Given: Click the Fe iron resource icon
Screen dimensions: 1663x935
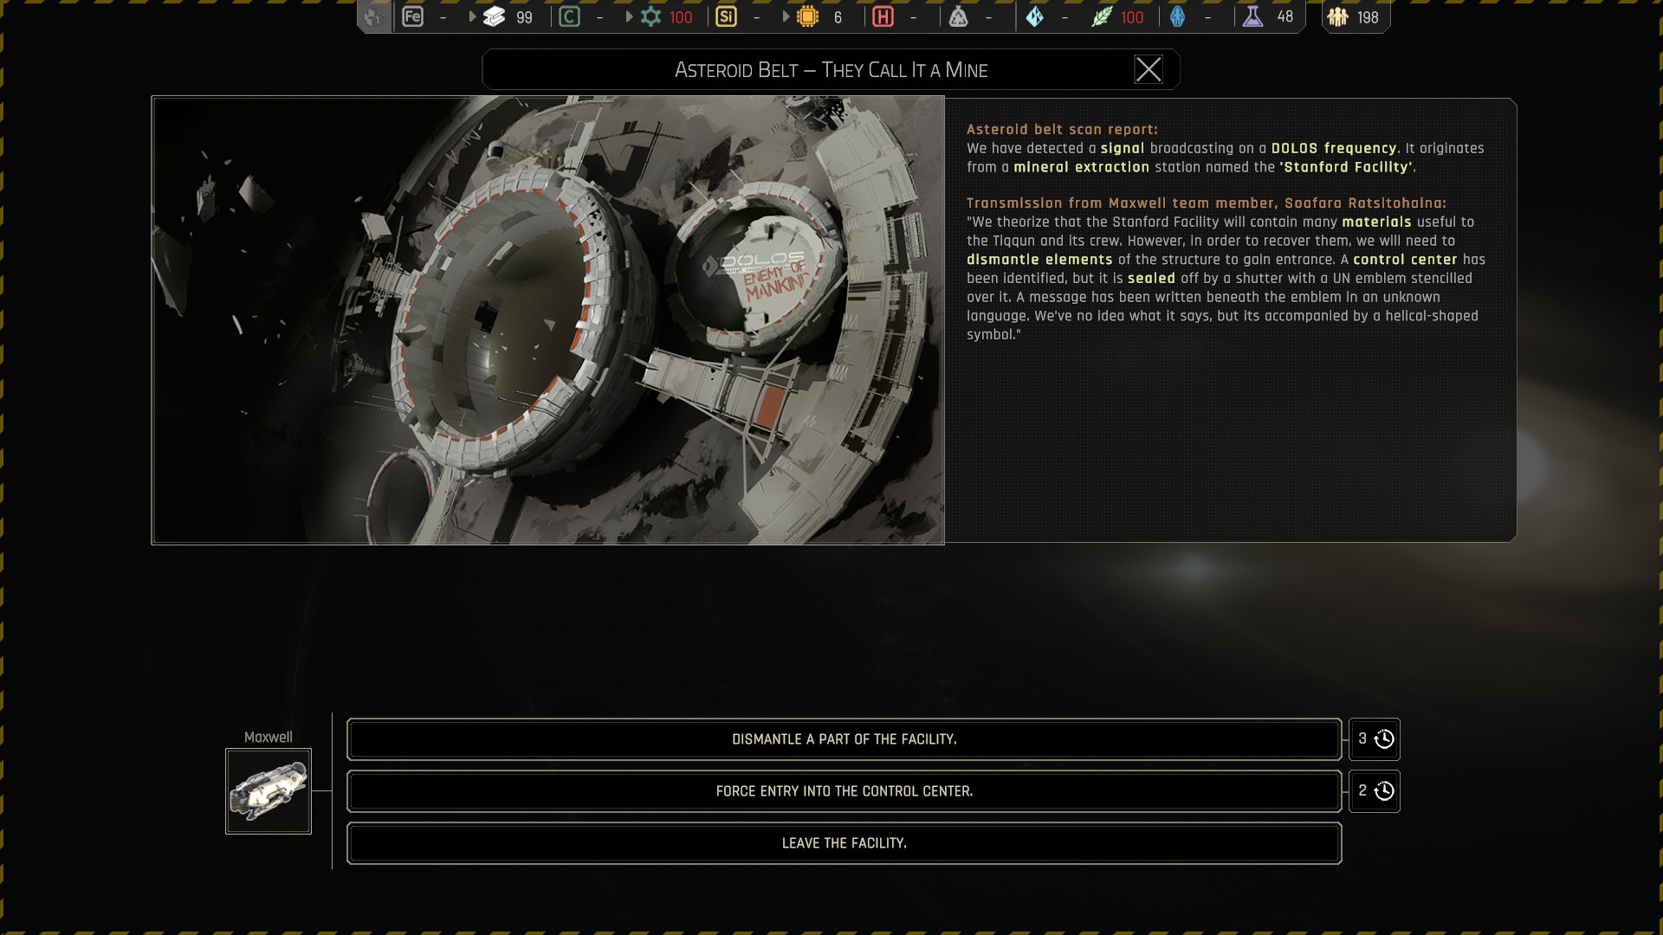Looking at the screenshot, I should [x=413, y=16].
